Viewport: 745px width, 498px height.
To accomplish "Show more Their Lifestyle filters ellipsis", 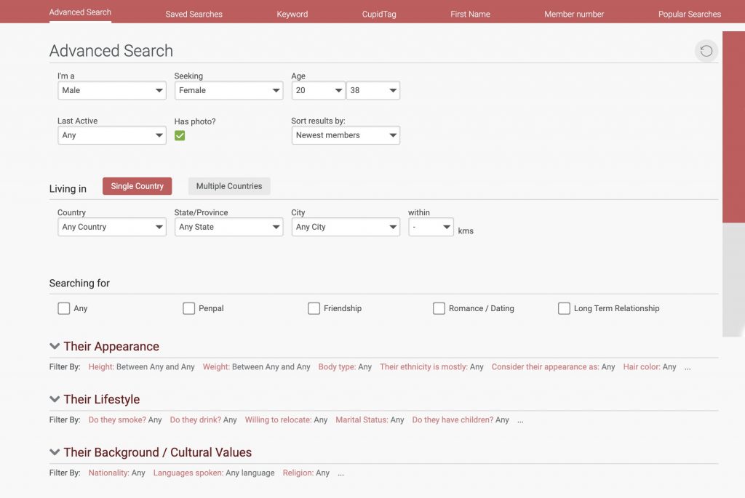I will tap(520, 421).
